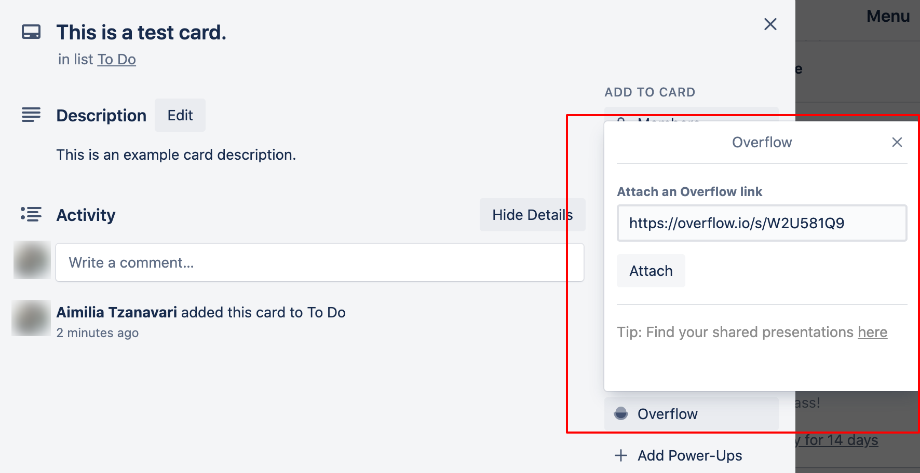
Task: Click the commenter avatar next to comment box
Action: coord(32,260)
